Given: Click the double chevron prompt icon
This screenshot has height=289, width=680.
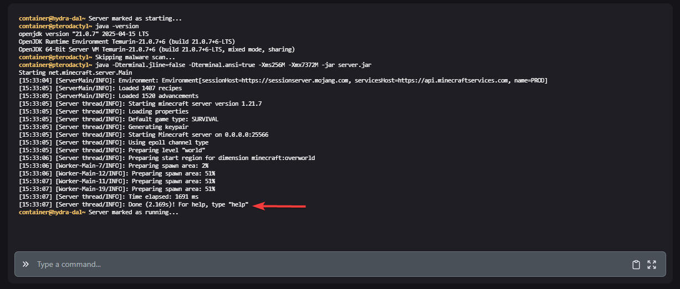Looking at the screenshot, I should pos(25,265).
